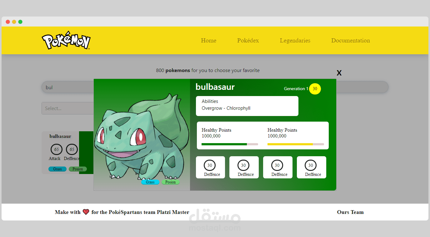
Task: Click the red window close dot
Action: coord(8,22)
